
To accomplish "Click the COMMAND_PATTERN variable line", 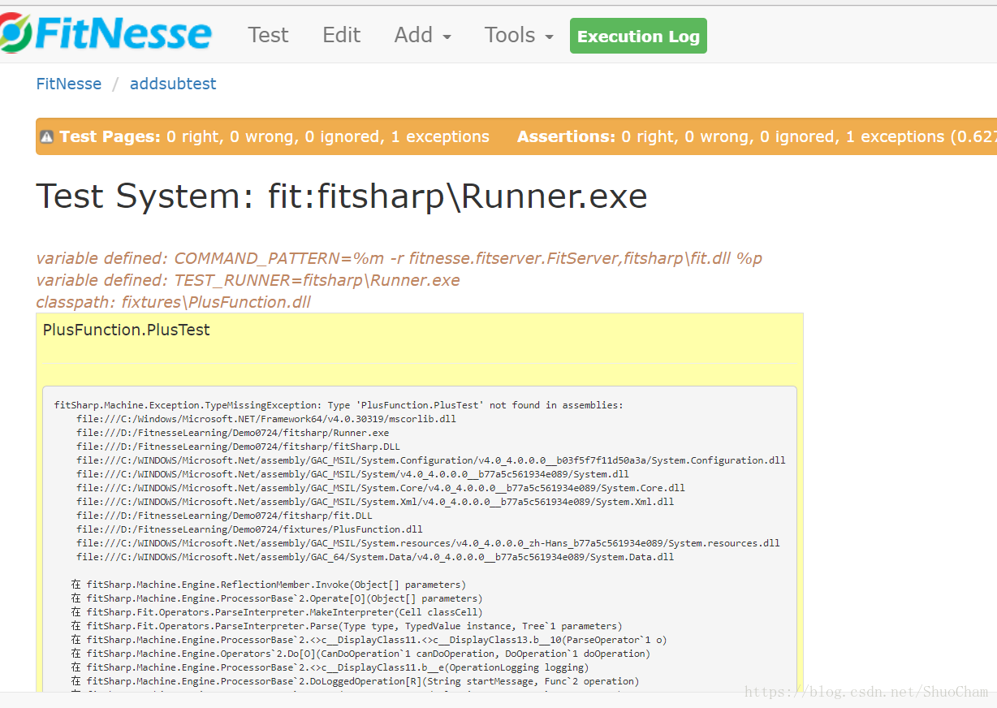I will click(x=399, y=258).
